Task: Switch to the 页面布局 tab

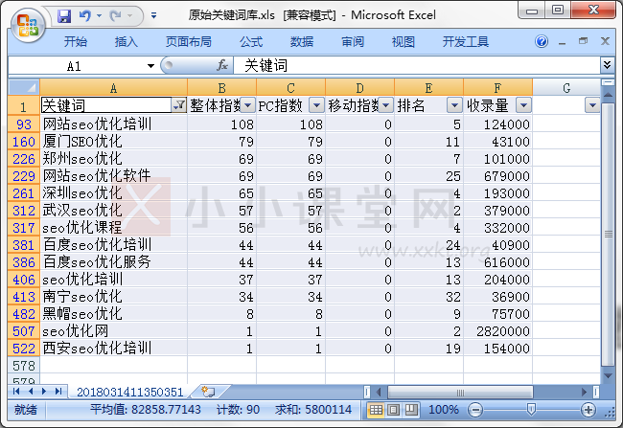Action: (188, 42)
